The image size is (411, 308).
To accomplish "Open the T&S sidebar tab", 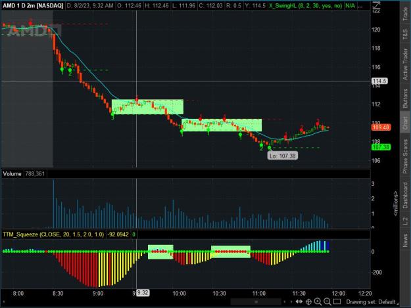I will tap(405, 34).
